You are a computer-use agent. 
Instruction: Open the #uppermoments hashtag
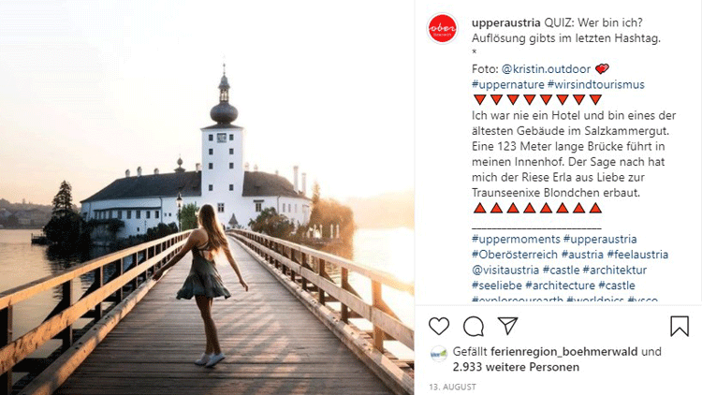[x=516, y=239]
